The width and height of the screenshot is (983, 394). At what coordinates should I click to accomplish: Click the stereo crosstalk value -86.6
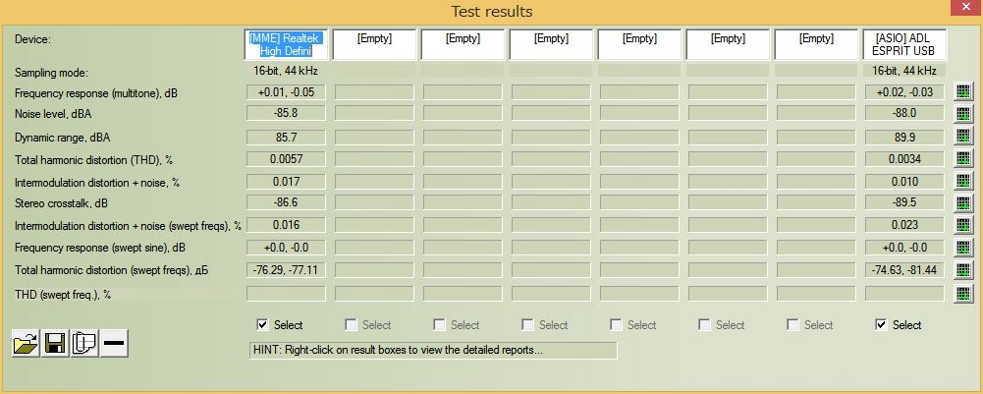point(286,203)
